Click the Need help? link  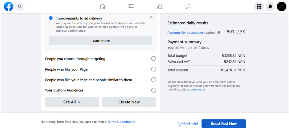188,124
